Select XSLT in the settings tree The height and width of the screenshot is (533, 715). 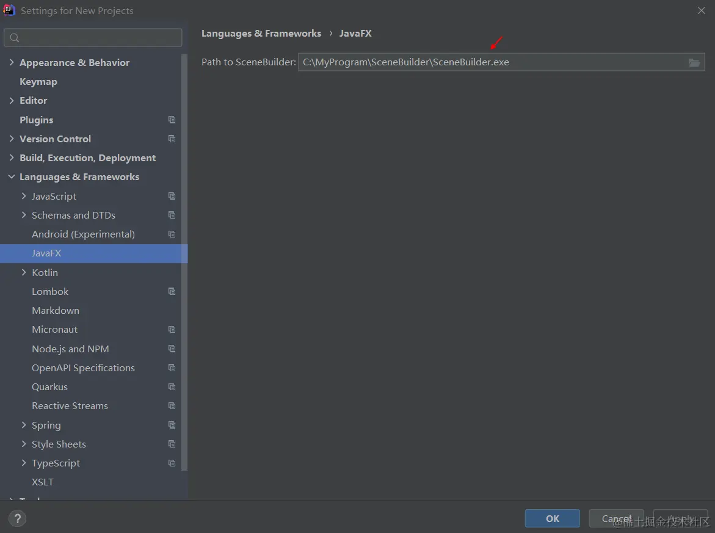click(x=43, y=482)
